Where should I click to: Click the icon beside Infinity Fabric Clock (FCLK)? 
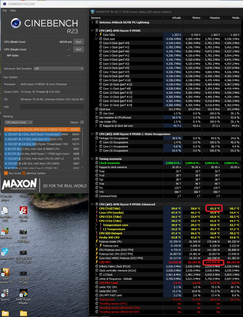point(97,266)
